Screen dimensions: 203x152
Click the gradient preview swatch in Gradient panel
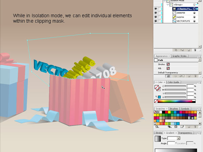click(x=158, y=139)
